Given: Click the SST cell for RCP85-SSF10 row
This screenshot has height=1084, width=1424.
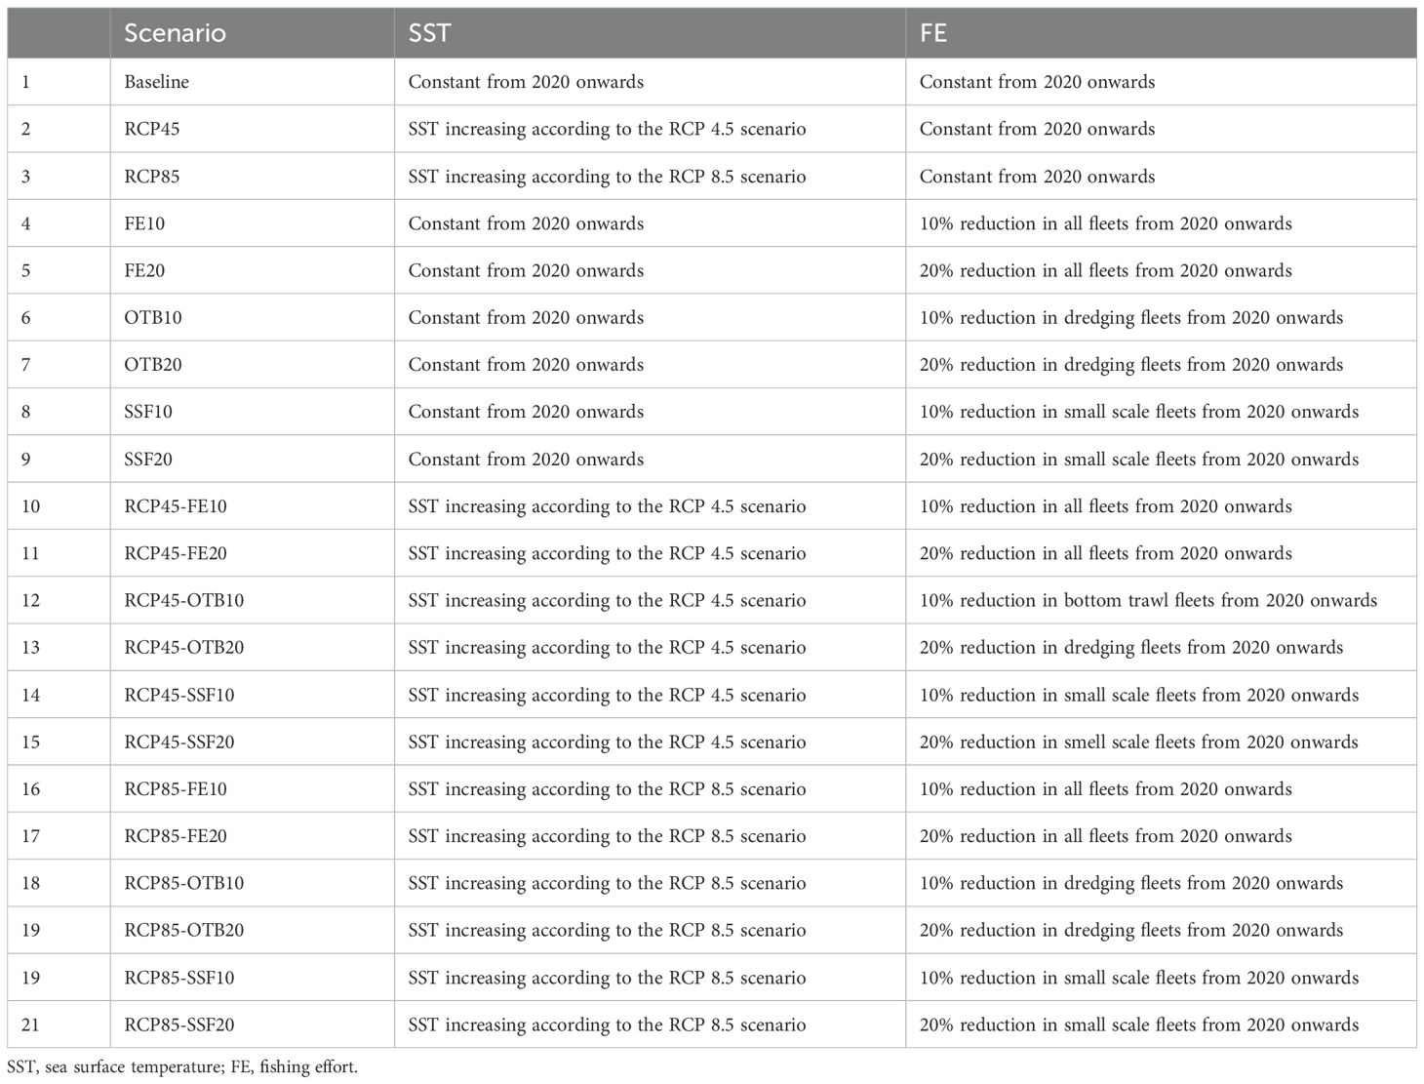Looking at the screenshot, I should tap(607, 978).
